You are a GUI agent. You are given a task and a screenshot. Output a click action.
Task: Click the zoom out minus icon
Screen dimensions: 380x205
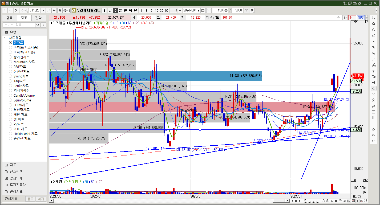click(x=323, y=201)
